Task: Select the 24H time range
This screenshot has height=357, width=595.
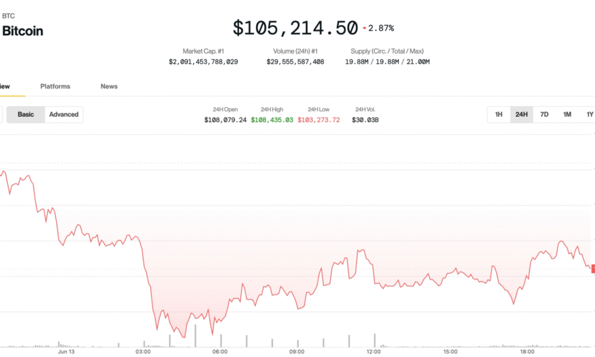Action: click(521, 115)
